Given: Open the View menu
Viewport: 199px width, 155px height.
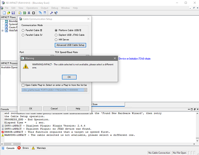Looking at the screenshot, I should pyautogui.click(x=21, y=8).
